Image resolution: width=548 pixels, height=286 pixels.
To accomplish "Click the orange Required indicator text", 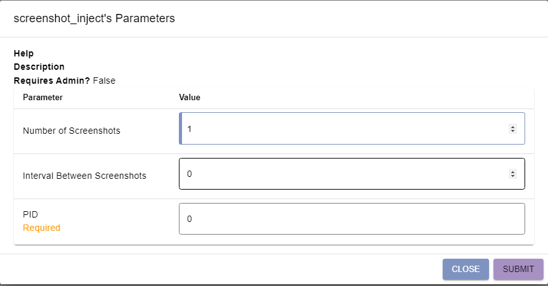I will pos(42,228).
